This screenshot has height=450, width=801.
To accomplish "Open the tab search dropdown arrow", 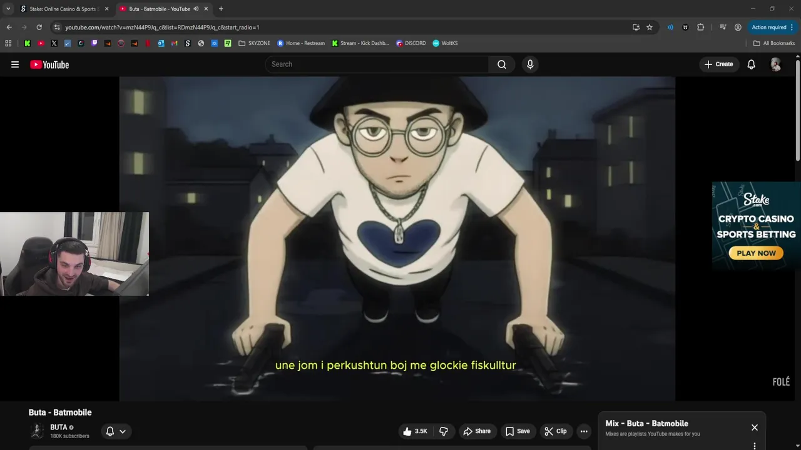I will [8, 9].
